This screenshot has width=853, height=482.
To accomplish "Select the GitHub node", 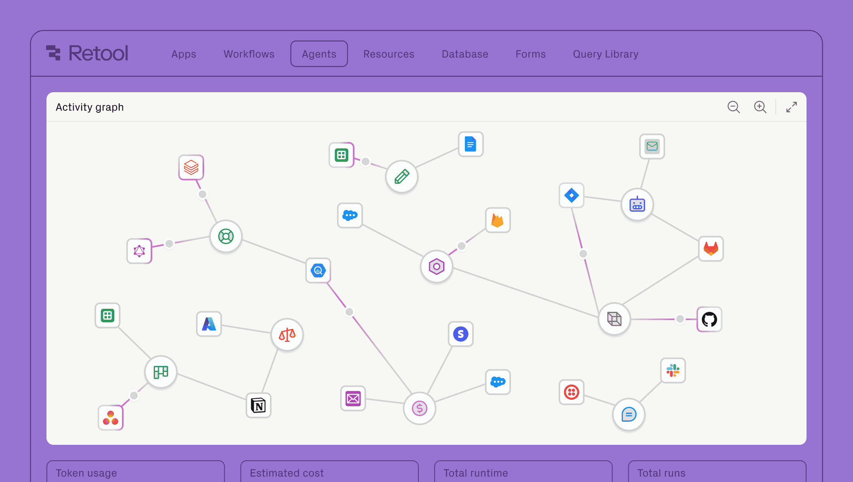I will 709,319.
